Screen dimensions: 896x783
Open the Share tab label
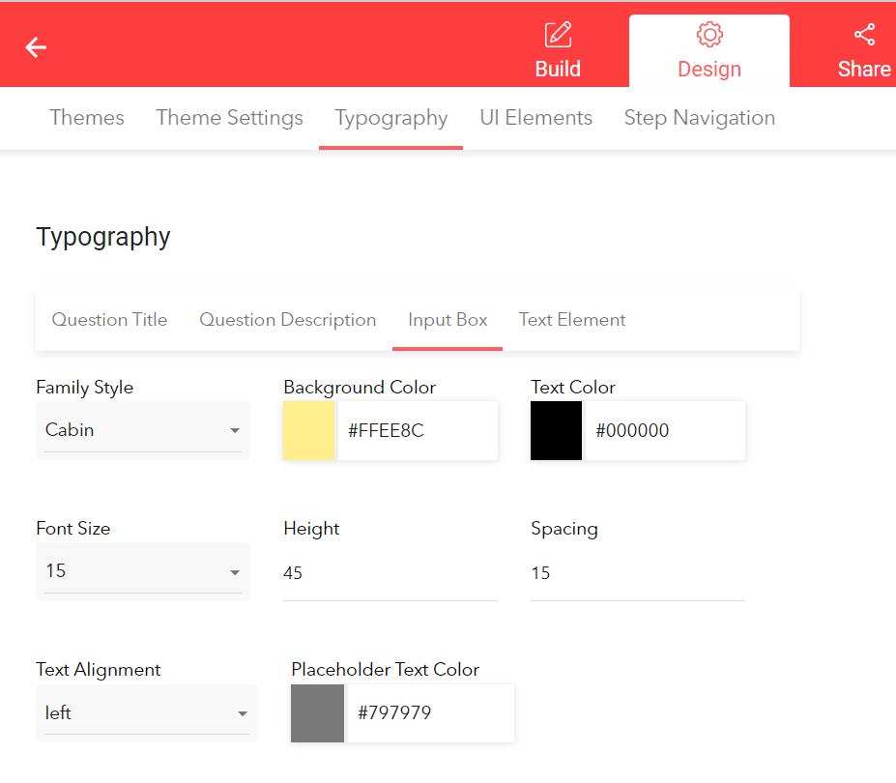[x=864, y=69]
